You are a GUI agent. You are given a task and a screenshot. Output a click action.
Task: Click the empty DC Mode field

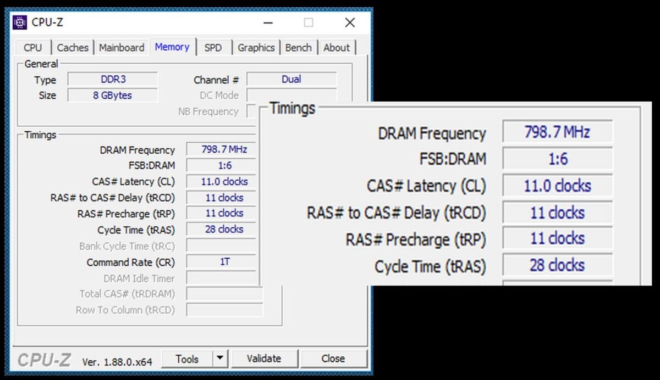tap(291, 95)
